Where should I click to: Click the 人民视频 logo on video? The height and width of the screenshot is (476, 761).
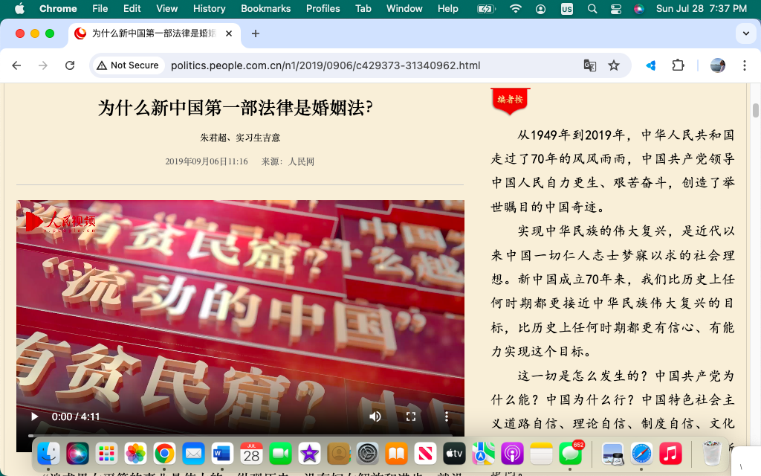(x=61, y=222)
